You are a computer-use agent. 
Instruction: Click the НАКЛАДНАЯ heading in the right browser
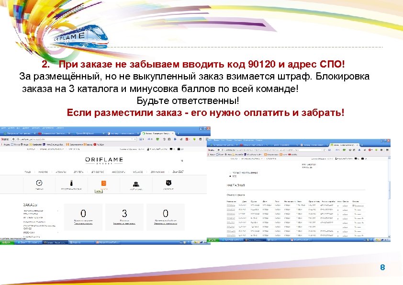(x=235, y=185)
